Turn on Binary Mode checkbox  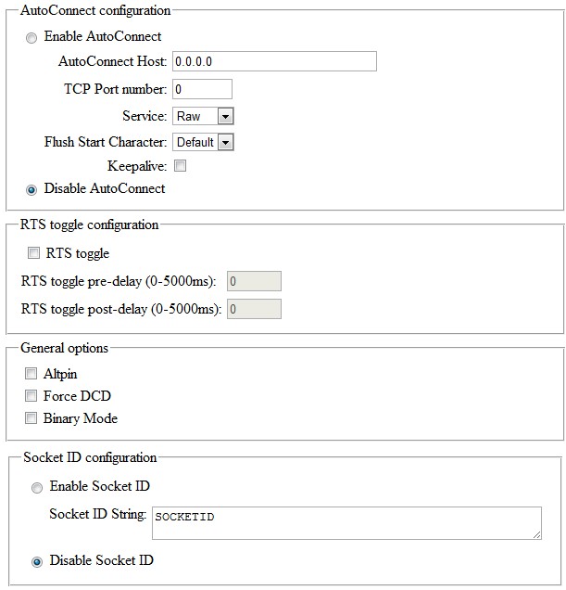pos(31,418)
